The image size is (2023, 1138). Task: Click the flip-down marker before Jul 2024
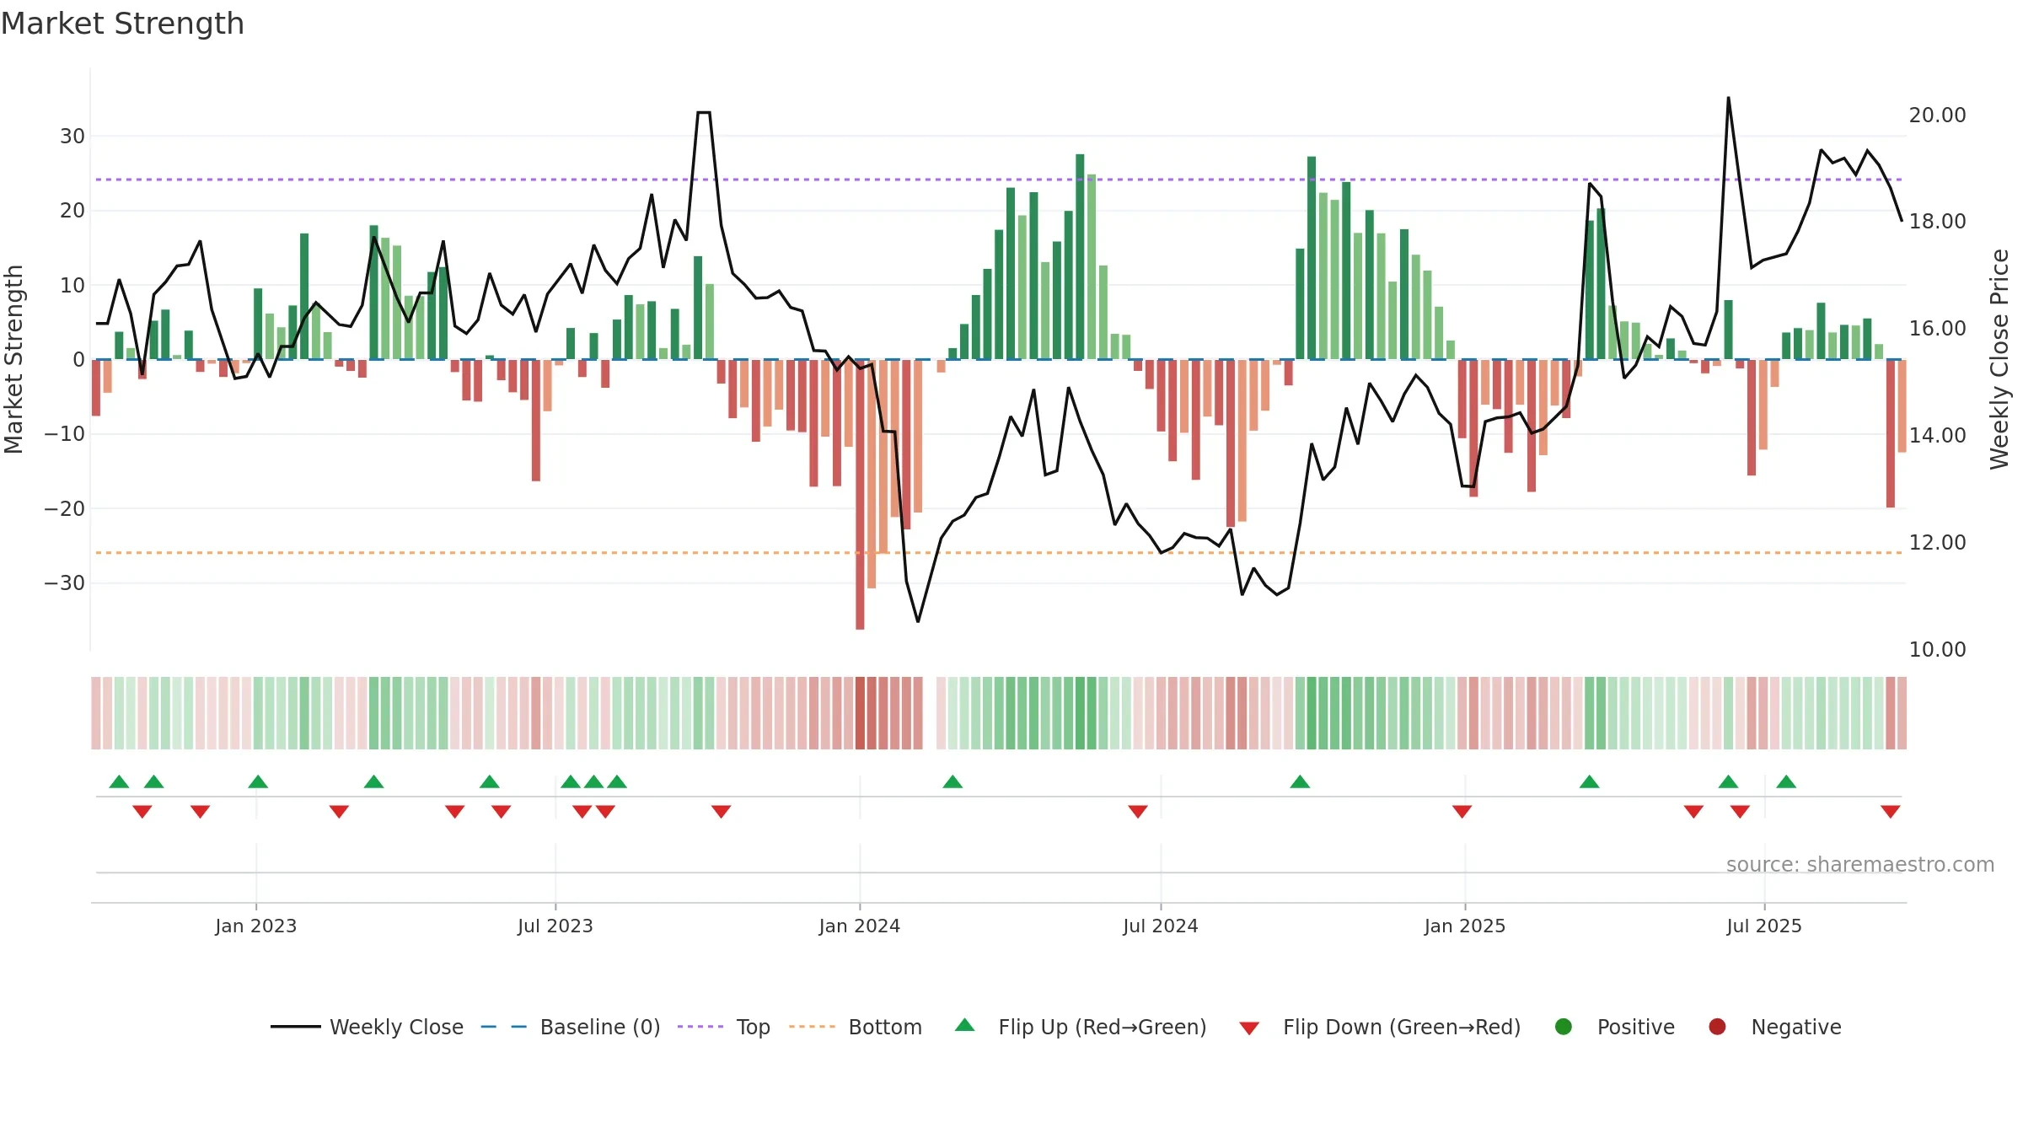(1138, 812)
